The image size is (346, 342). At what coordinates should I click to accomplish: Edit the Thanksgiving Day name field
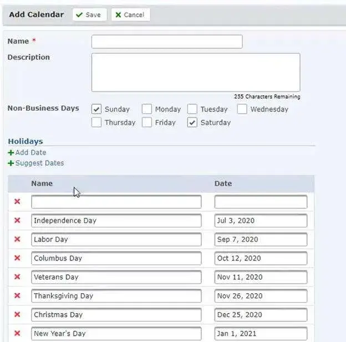(116, 296)
